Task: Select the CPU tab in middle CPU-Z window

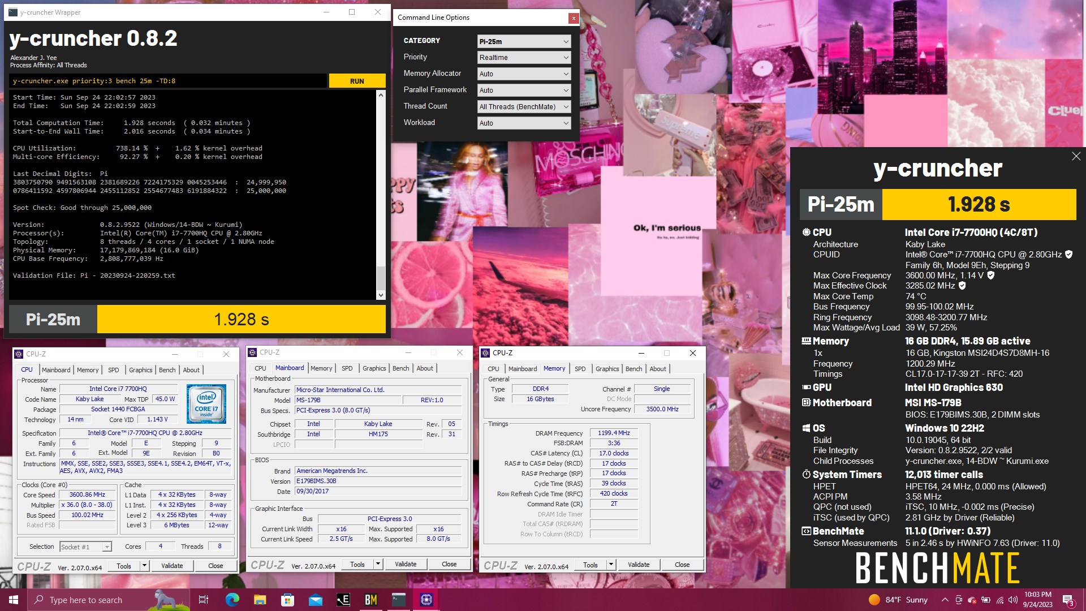Action: (x=260, y=368)
